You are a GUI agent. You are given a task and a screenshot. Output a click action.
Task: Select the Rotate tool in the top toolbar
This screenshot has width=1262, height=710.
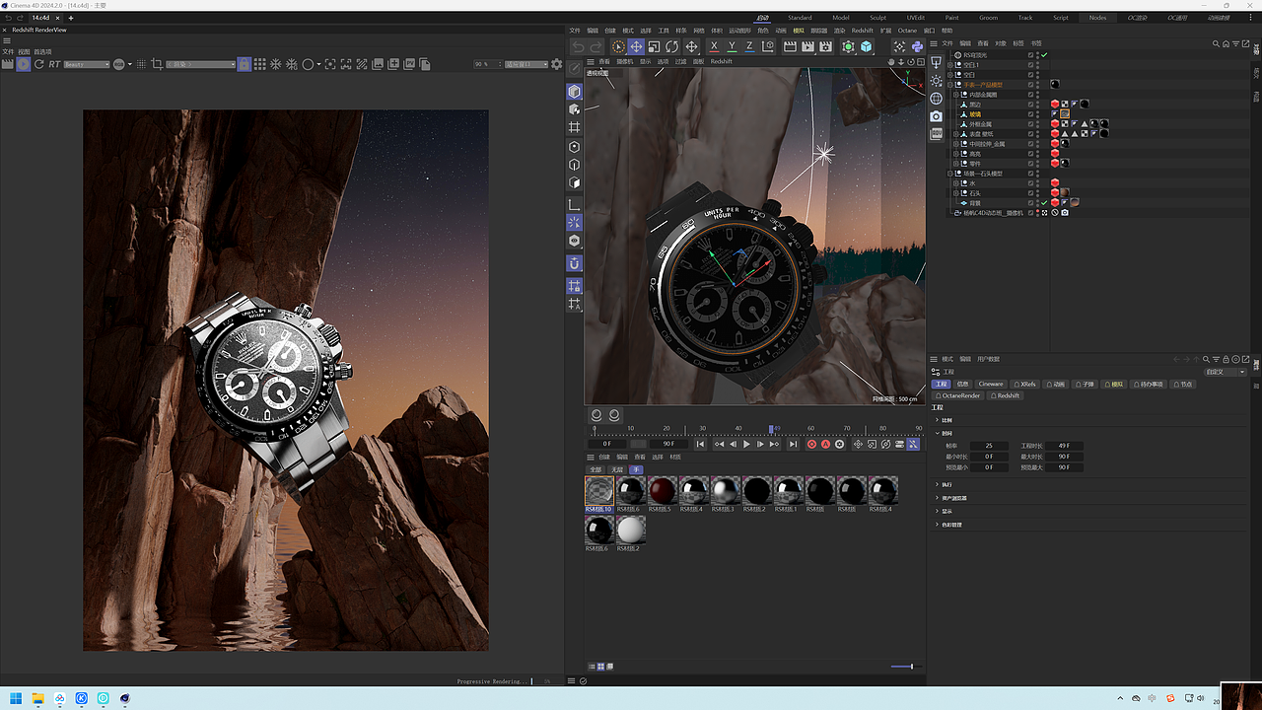click(671, 46)
